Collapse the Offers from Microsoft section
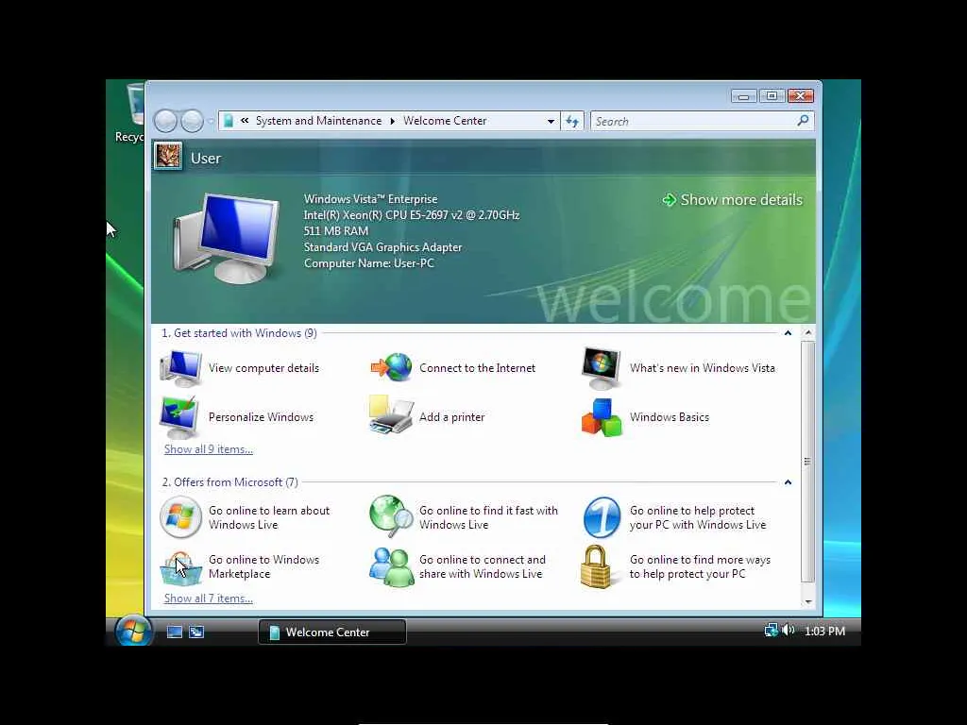This screenshot has height=725, width=967. (x=788, y=482)
